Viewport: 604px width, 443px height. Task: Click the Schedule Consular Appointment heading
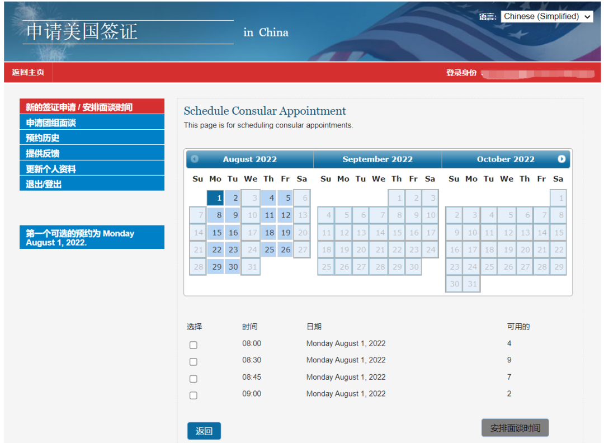(x=265, y=111)
